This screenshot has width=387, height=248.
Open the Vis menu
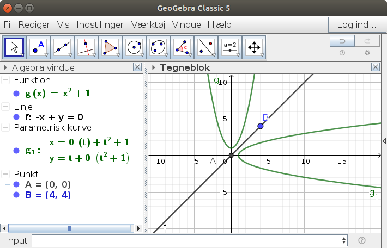coord(63,24)
